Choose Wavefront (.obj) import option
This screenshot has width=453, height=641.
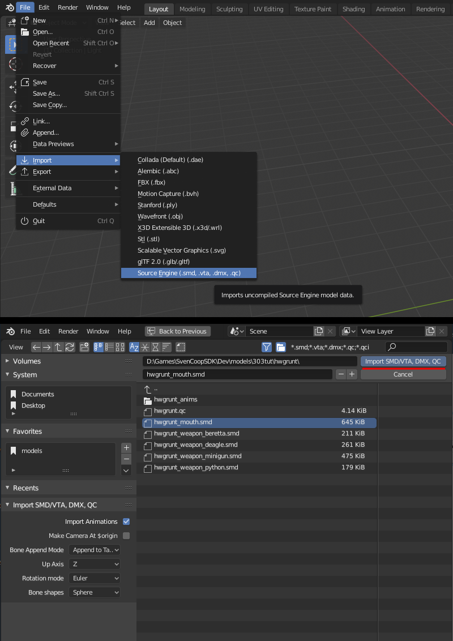189,216
